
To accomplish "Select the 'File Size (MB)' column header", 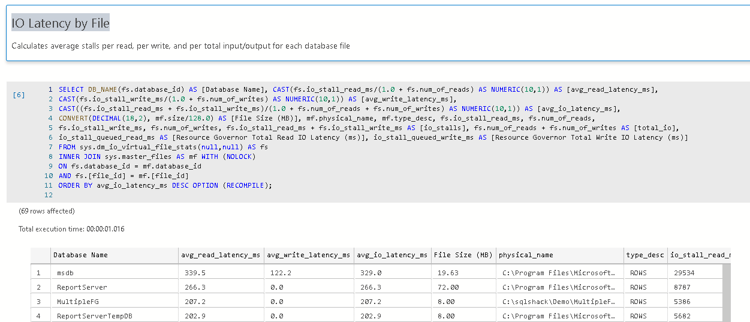I will coord(463,255).
